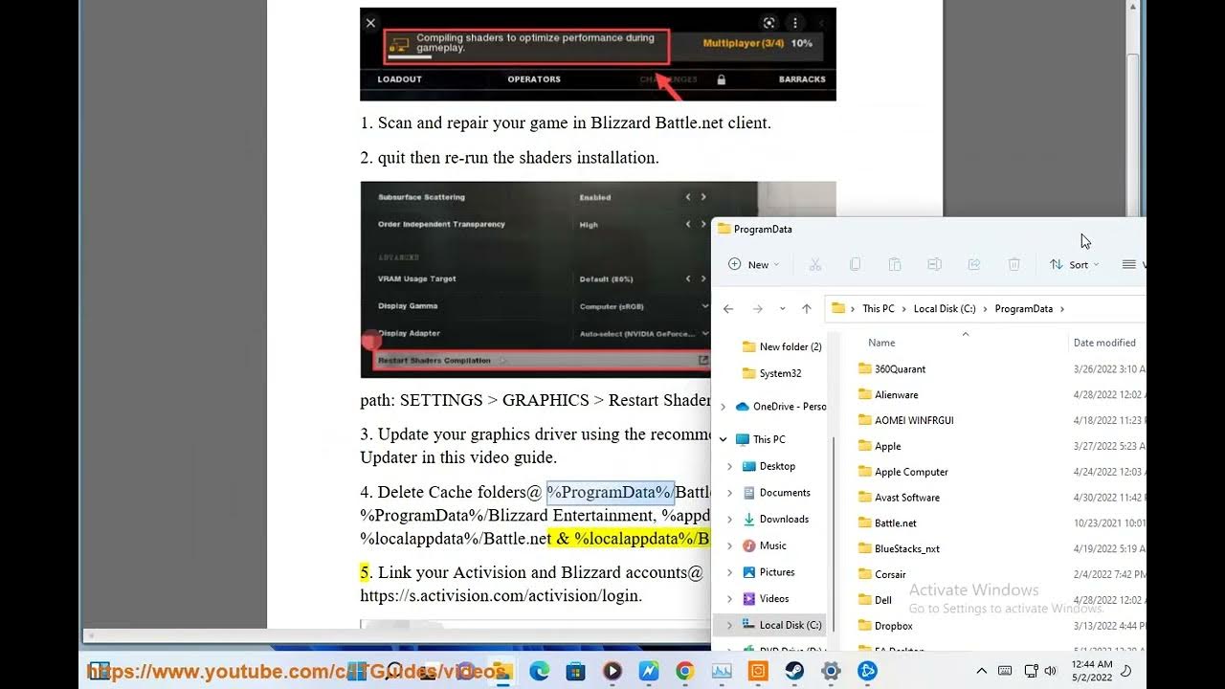
Task: Open the Sort dropdown in Explorer
Action: 1074,264
